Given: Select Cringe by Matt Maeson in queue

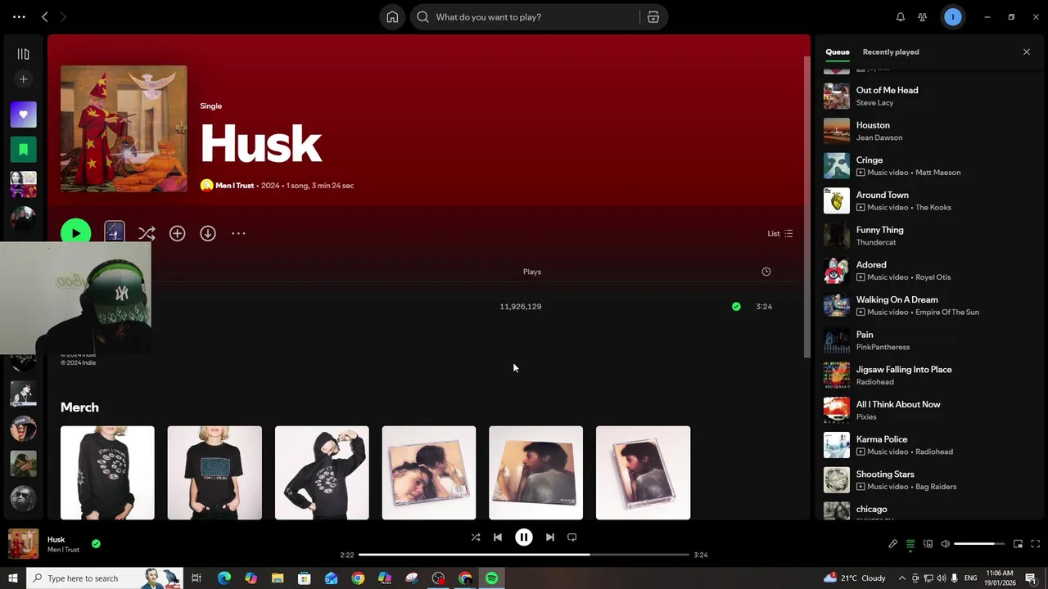Looking at the screenshot, I should [x=929, y=166].
